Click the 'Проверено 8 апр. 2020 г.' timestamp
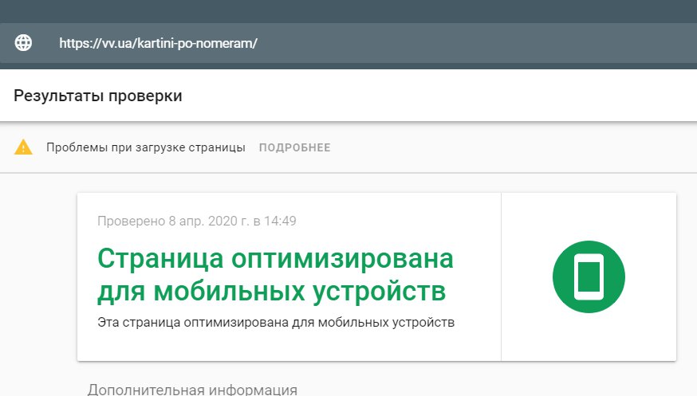Viewport: 697px width, 396px height. coord(197,221)
